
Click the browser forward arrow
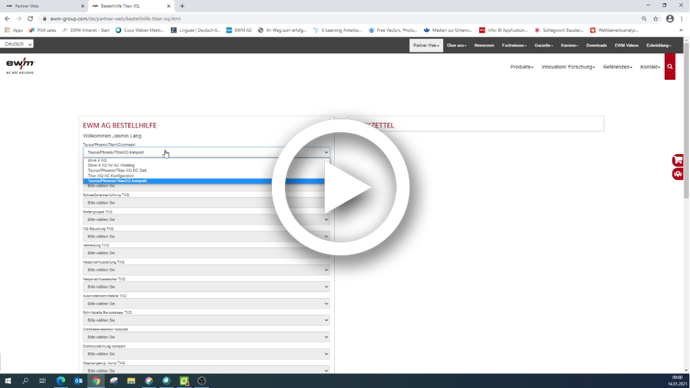[x=19, y=19]
